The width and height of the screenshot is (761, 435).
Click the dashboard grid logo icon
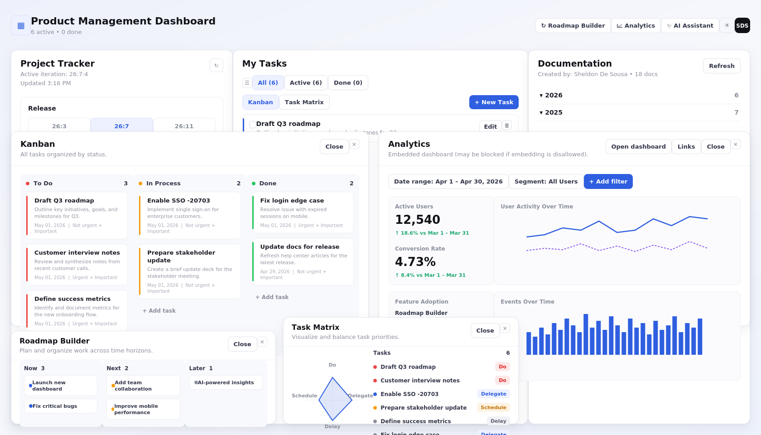tap(21, 25)
